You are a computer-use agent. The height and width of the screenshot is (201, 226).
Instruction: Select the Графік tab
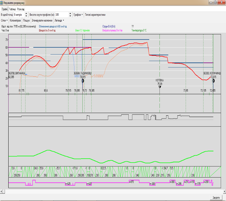(x=5, y=9)
